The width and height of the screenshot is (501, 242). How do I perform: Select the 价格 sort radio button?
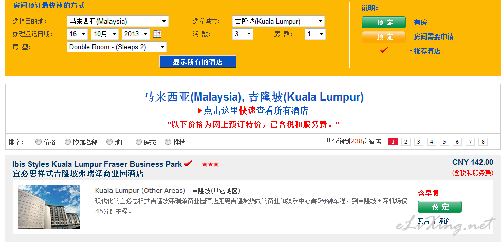39,142
